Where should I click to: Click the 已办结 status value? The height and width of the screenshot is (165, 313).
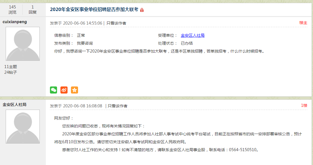(x=187, y=43)
